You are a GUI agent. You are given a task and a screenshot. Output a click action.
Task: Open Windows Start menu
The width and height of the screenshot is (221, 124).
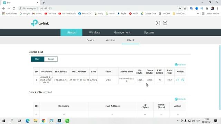coord(4,121)
